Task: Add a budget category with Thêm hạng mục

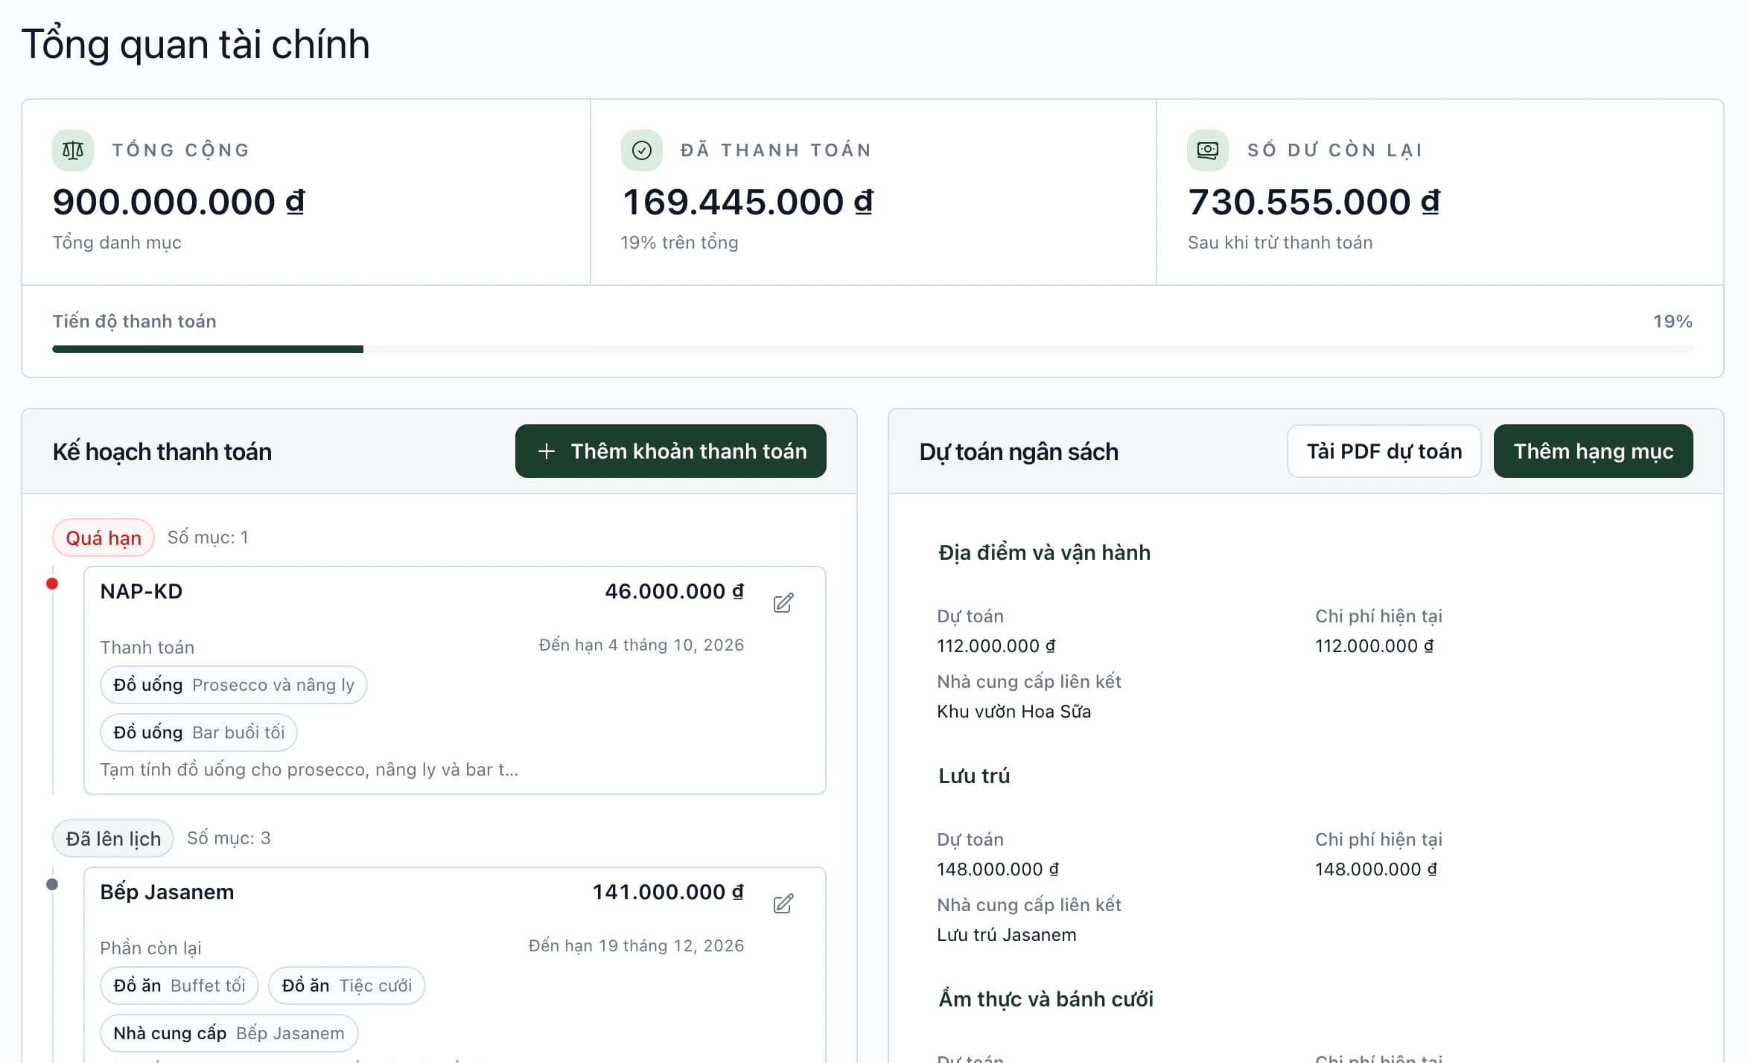Action: pos(1593,451)
